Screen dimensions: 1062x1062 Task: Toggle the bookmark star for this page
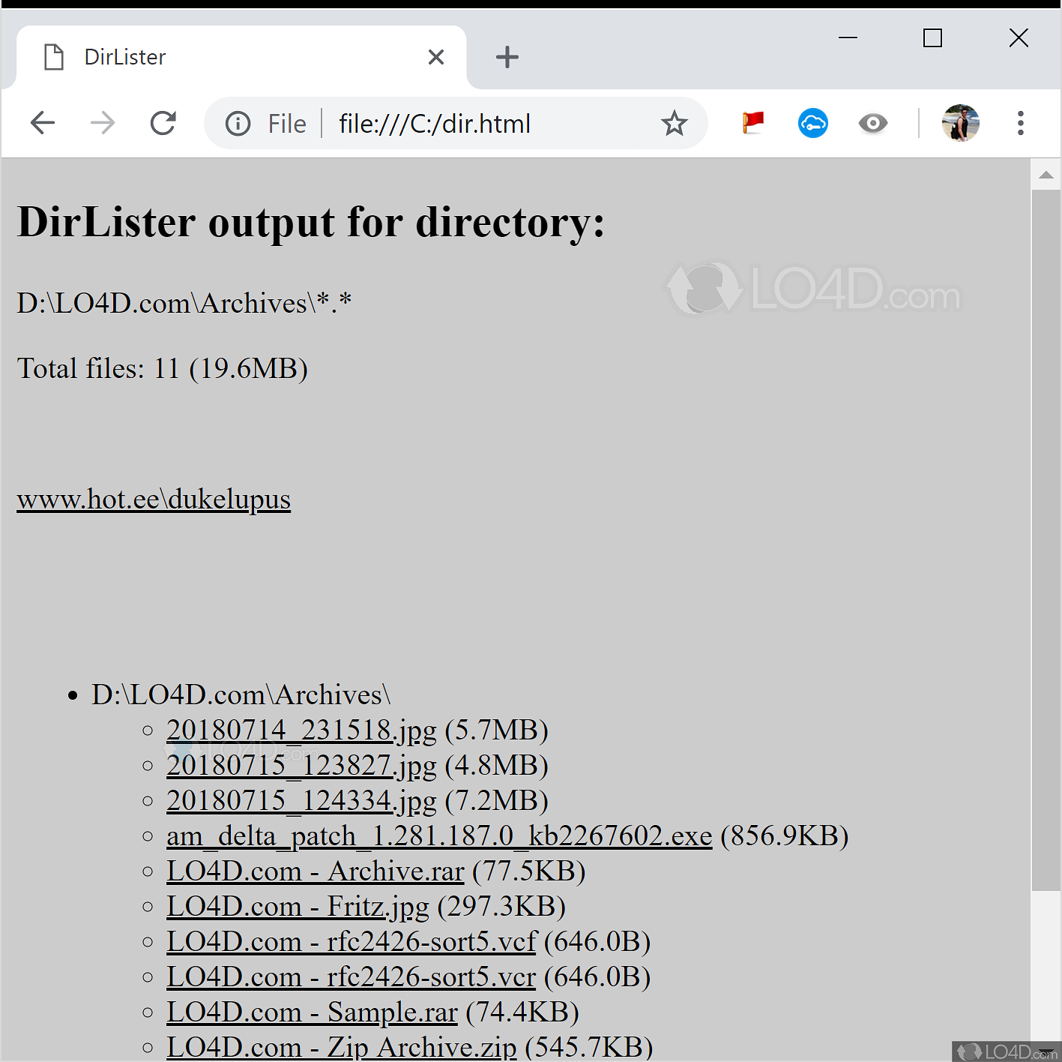pyautogui.click(x=675, y=123)
